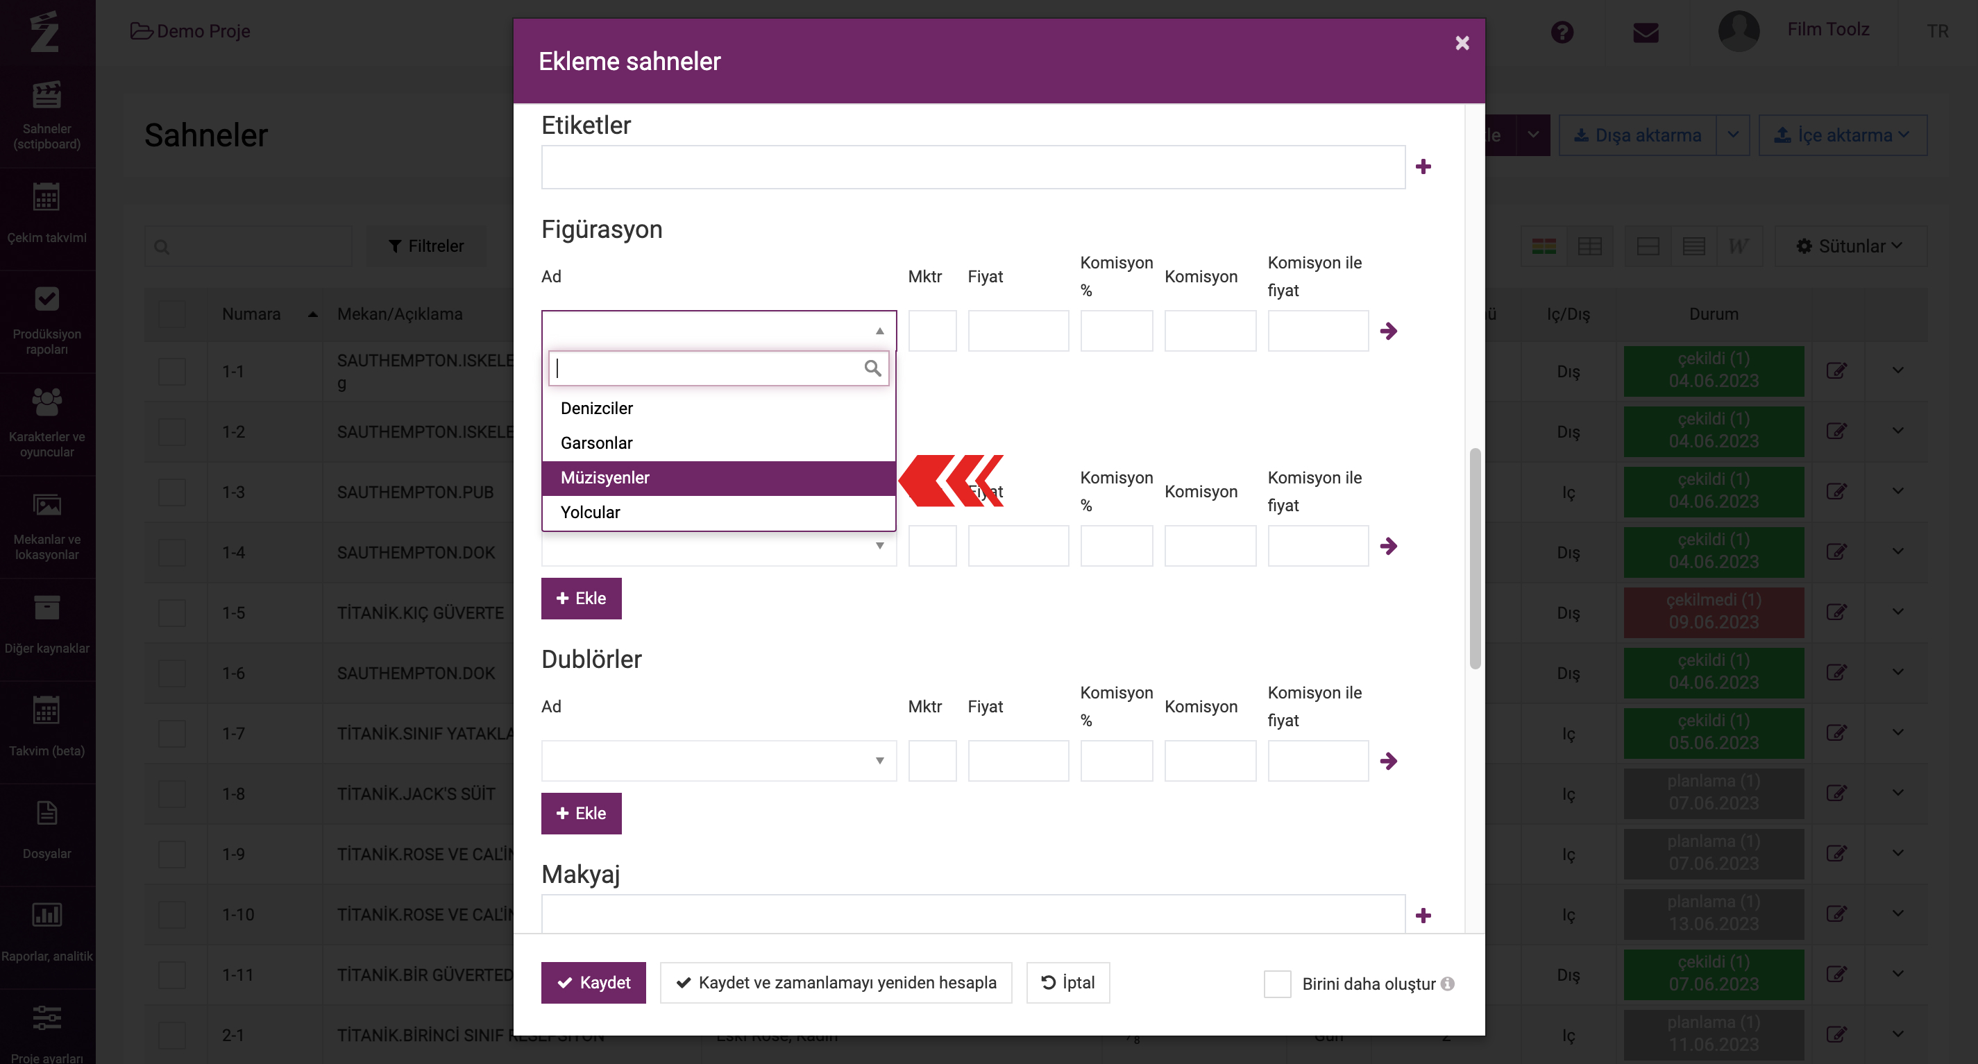Screen dimensions: 1978x1064
Task: Click the dialog vertical scrollbar
Action: tap(1474, 558)
